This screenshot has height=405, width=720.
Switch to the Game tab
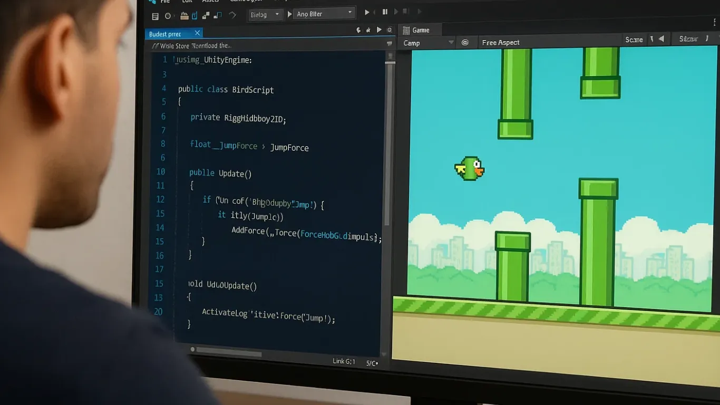pos(420,30)
